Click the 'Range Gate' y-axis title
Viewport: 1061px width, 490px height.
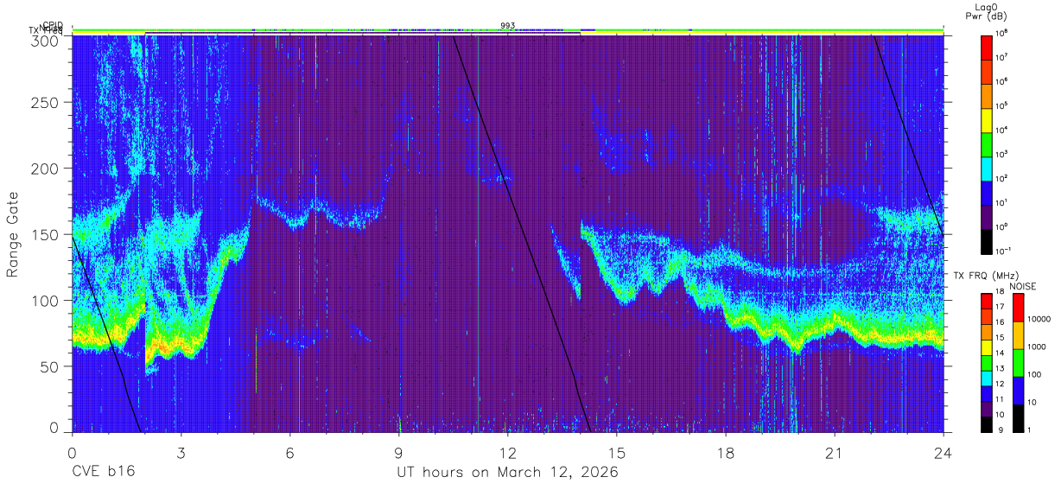tap(13, 235)
